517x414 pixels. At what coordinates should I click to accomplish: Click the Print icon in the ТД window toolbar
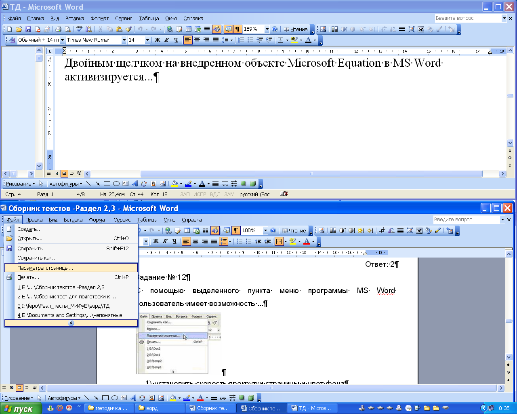coord(58,29)
